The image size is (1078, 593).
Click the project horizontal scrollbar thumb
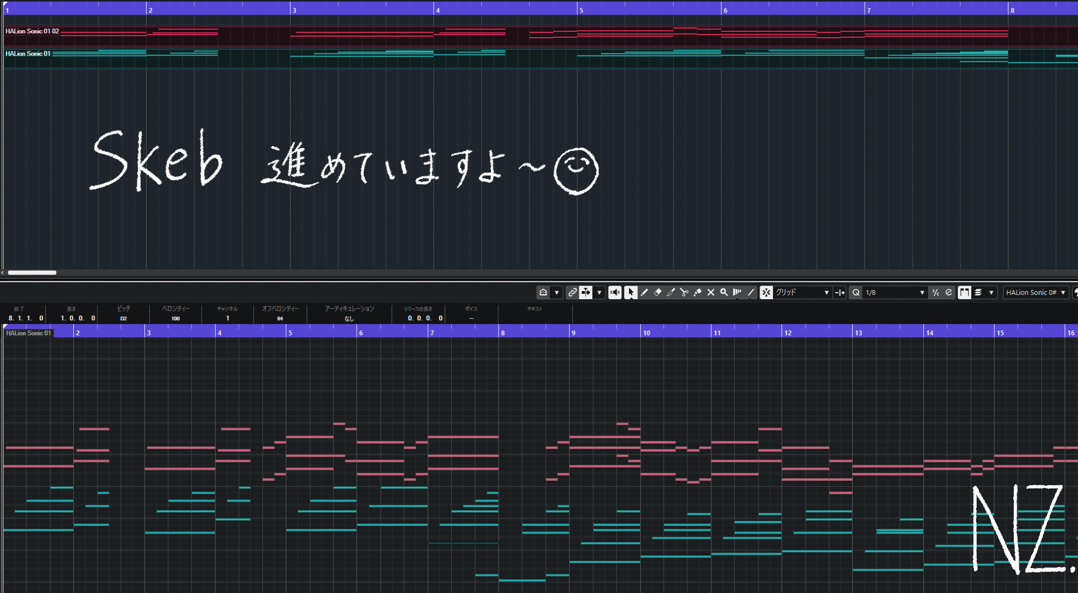click(32, 273)
